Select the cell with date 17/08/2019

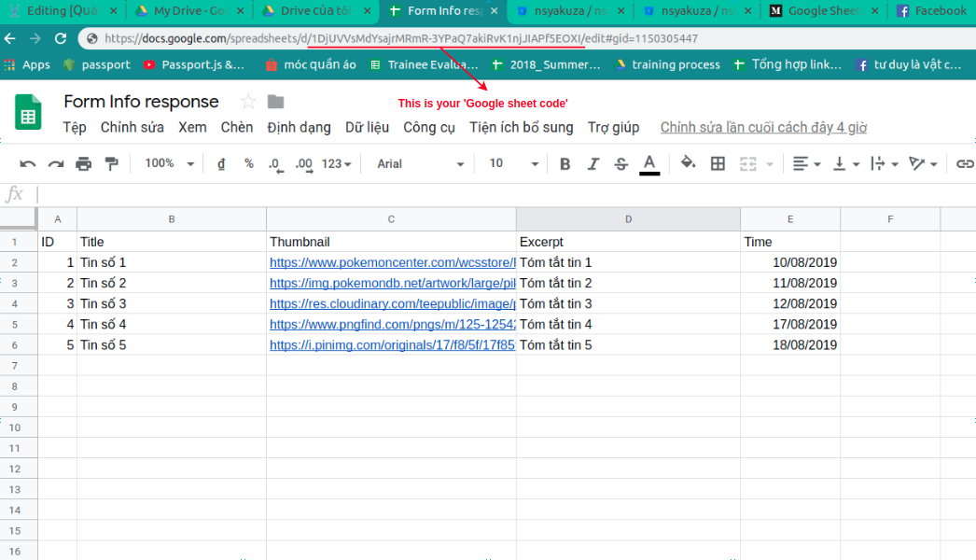click(x=790, y=324)
